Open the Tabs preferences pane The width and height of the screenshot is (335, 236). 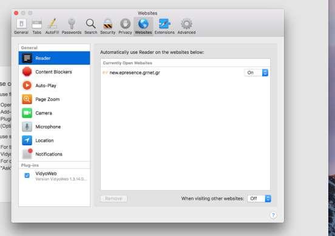tap(37, 27)
